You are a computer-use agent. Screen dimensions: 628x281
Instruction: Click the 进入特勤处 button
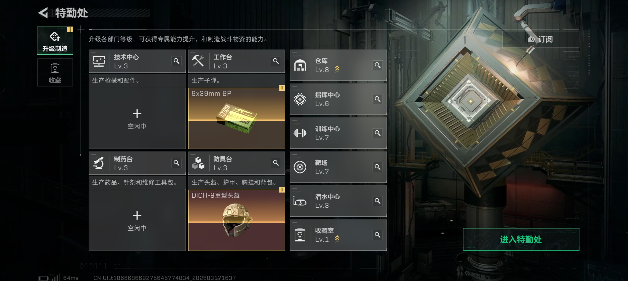[521, 240]
